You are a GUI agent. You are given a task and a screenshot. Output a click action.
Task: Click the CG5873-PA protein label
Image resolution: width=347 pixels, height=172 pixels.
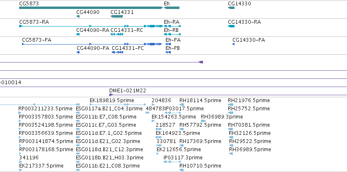(x=37, y=40)
